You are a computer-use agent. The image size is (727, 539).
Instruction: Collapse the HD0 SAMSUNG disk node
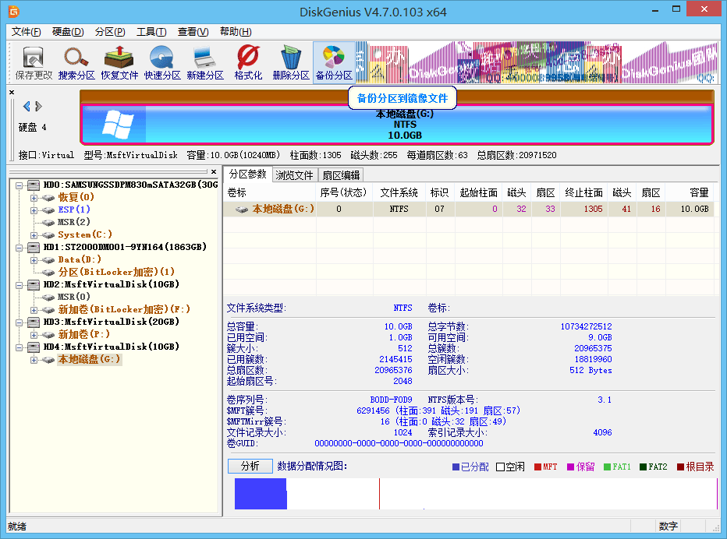tap(19, 185)
